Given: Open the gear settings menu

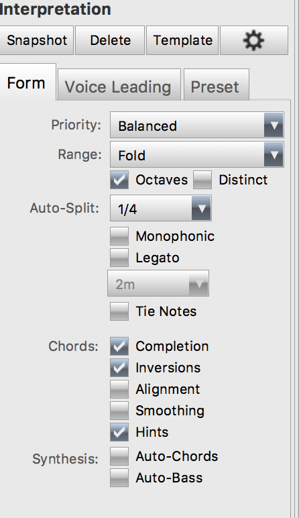Looking at the screenshot, I should click(254, 40).
